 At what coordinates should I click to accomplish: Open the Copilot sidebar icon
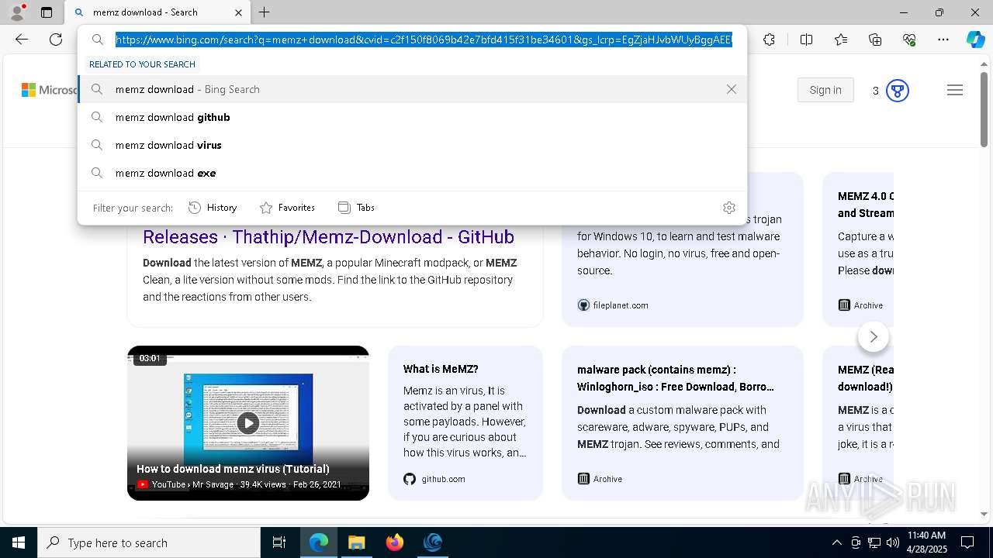point(975,40)
